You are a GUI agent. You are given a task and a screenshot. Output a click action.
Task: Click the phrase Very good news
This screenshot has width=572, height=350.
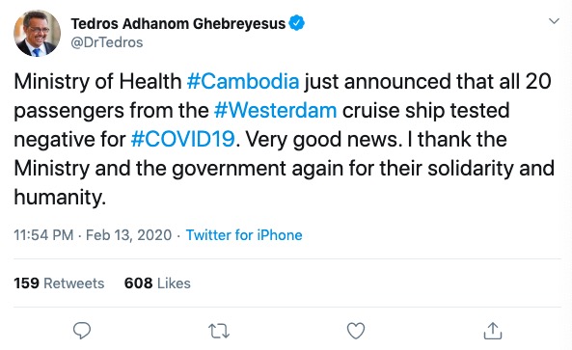[322, 140]
